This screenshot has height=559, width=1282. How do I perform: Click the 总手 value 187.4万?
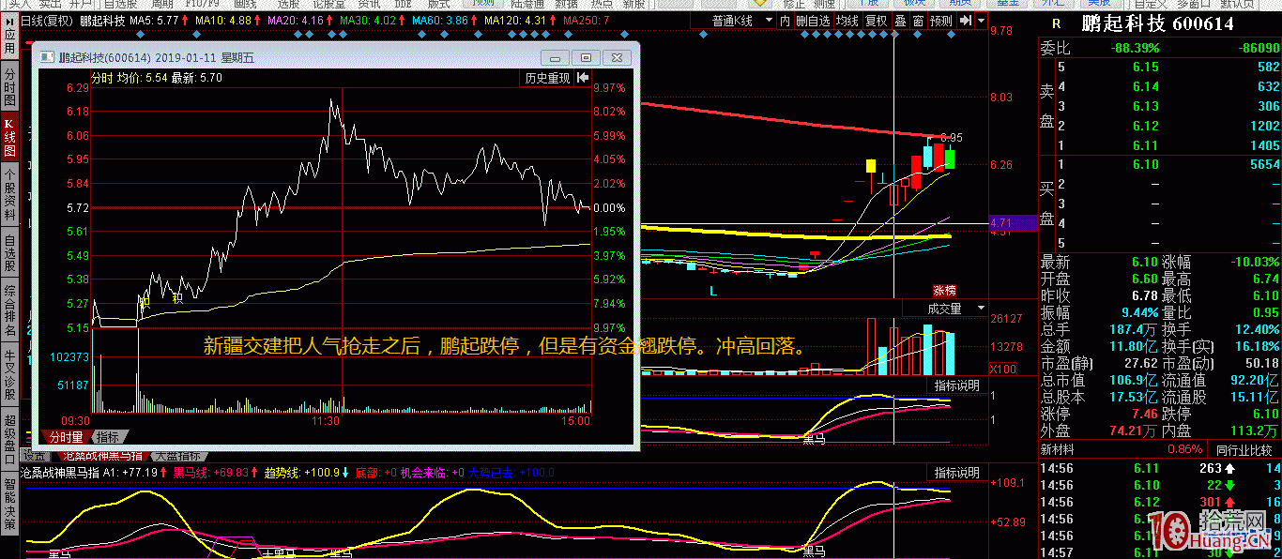coord(1135,329)
